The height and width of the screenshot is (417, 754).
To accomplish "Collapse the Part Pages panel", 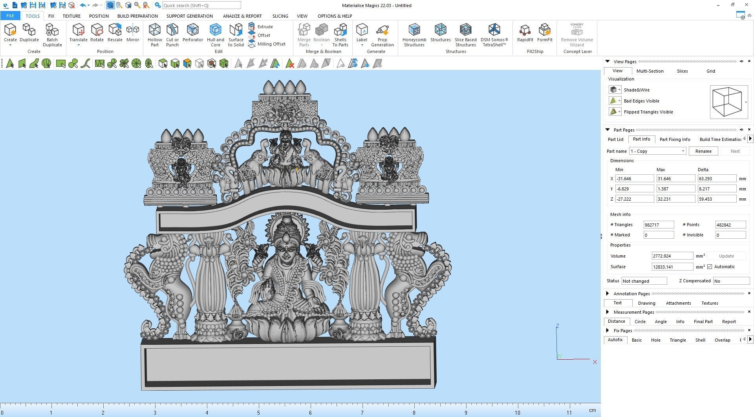I will click(608, 130).
